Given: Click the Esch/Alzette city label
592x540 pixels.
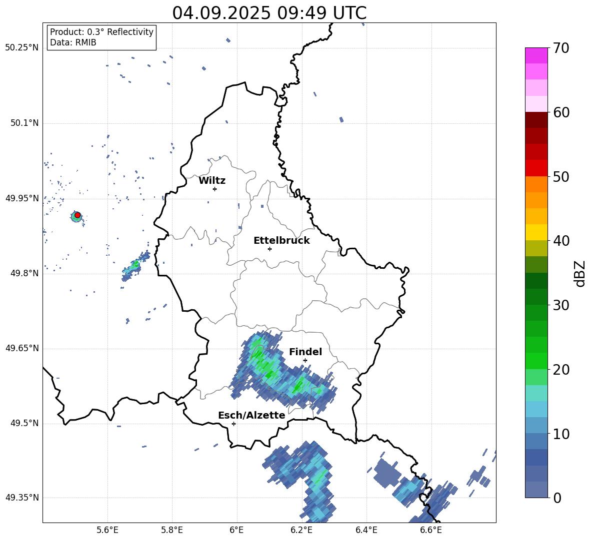Looking at the screenshot, I should 251,415.
